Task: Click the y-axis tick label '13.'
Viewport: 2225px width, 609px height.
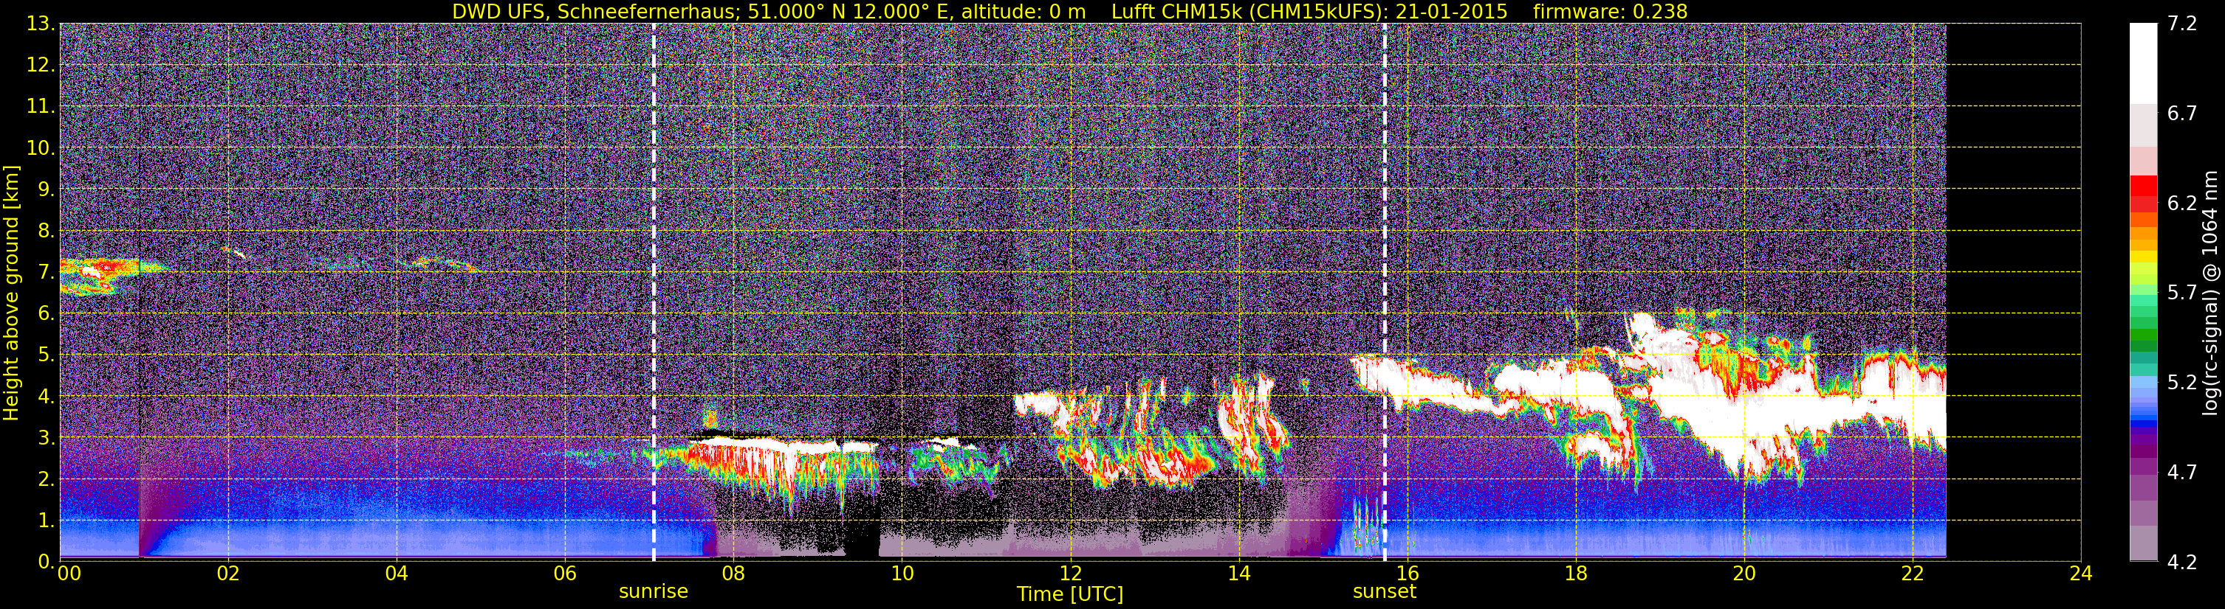Action: point(40,24)
